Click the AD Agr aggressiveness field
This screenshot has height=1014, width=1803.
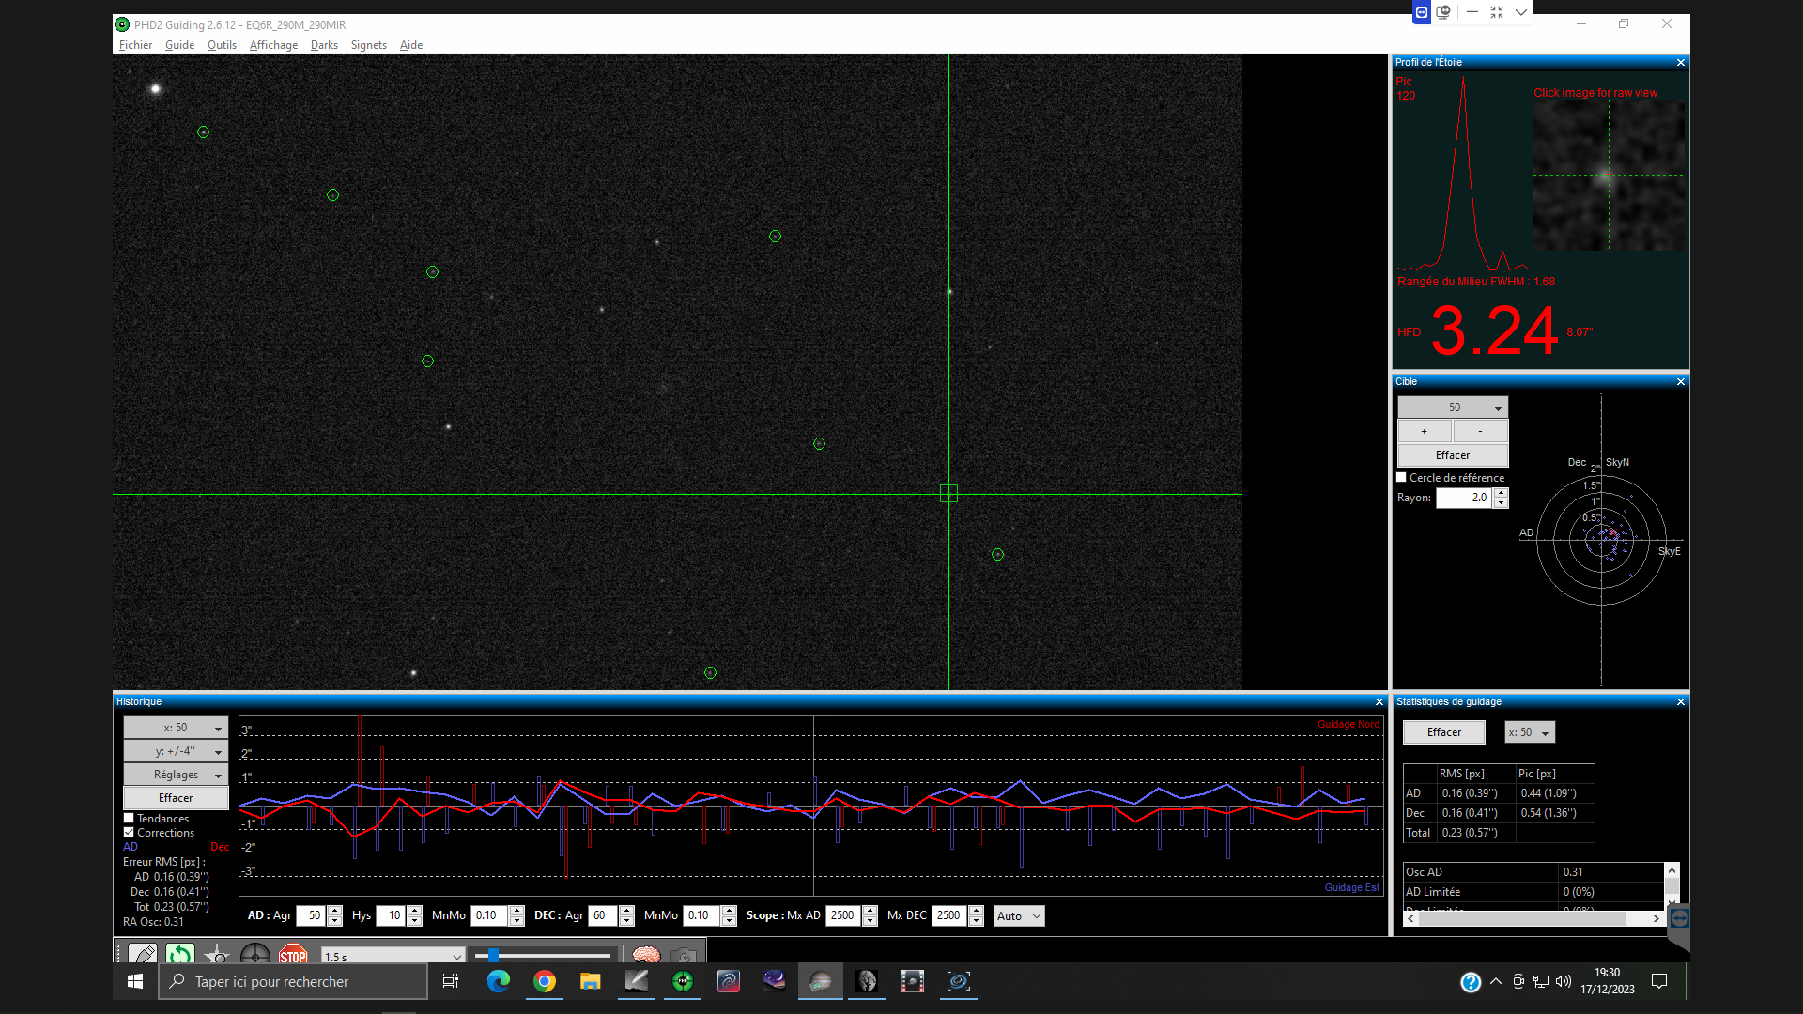(x=311, y=916)
